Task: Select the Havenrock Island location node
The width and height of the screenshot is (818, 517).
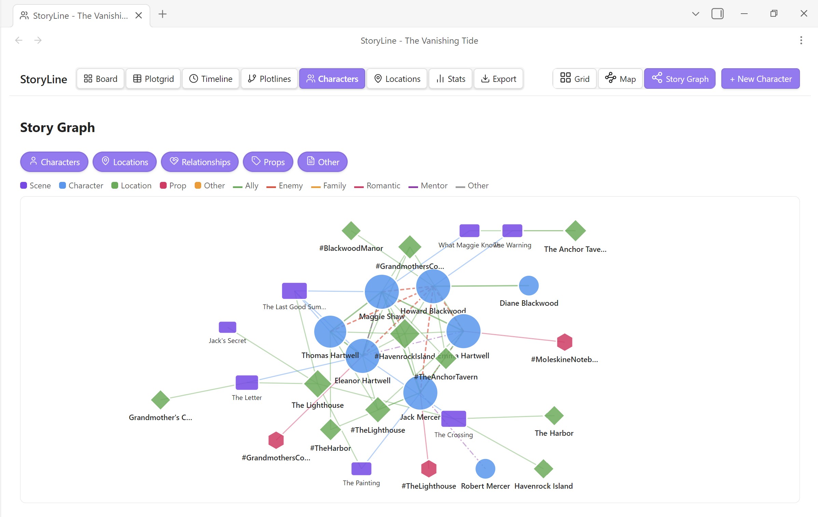Action: [x=543, y=469]
